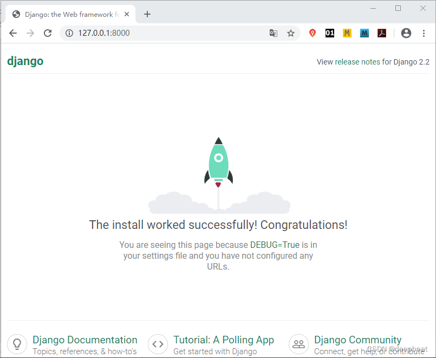Open the release notes link
436x358 pixels.
pos(357,62)
